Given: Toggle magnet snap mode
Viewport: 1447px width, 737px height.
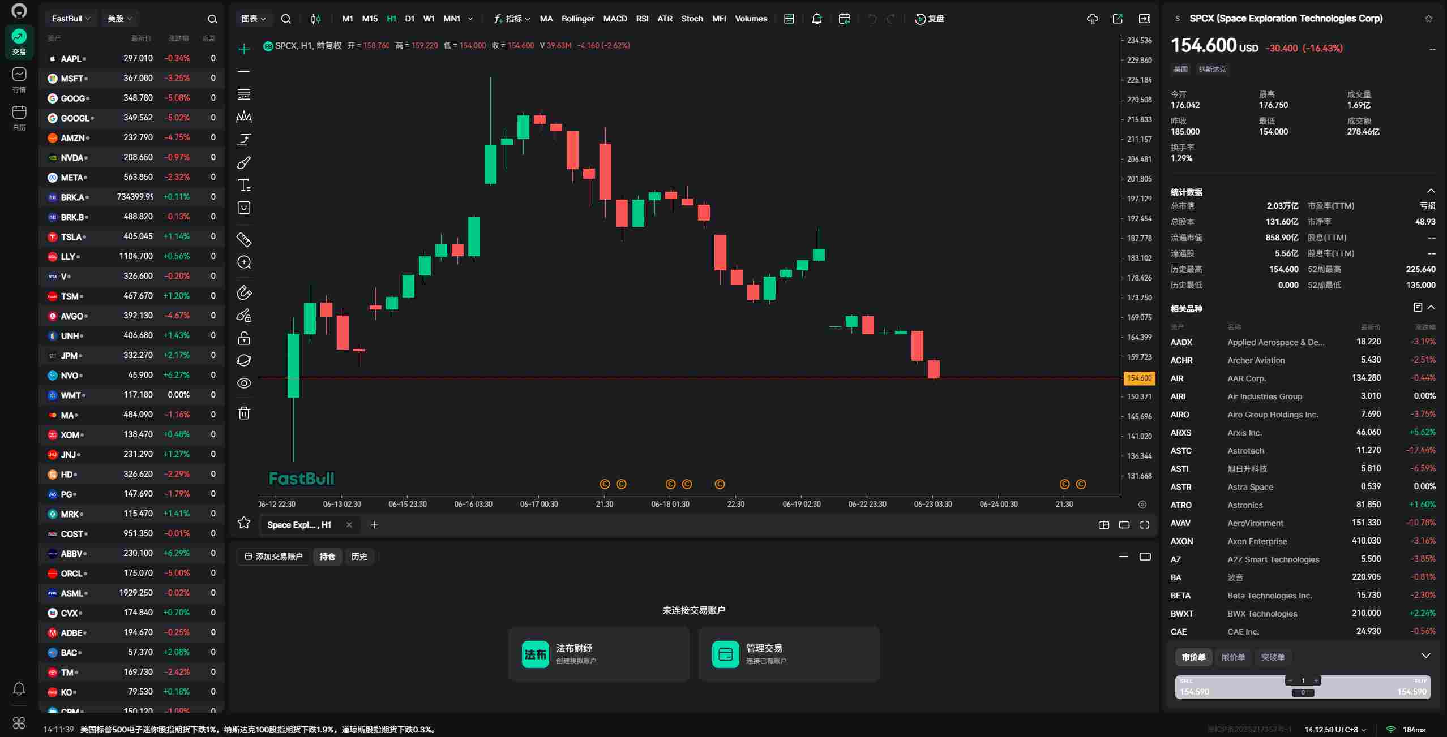Looking at the screenshot, I should (244, 292).
